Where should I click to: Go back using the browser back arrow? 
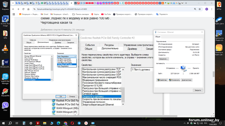click(x=13, y=9)
